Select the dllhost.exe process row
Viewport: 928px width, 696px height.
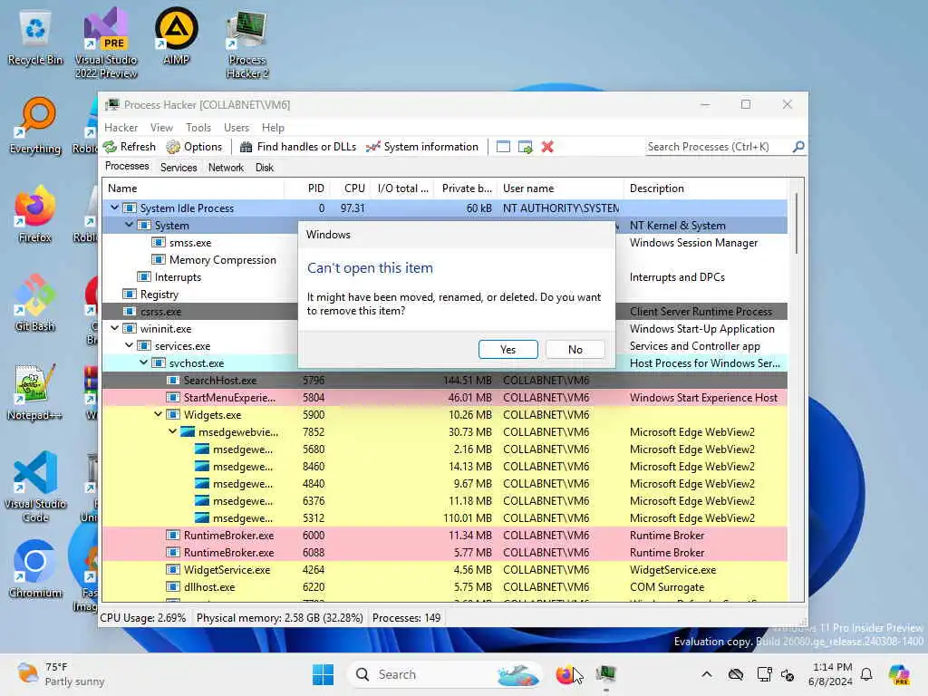click(x=444, y=586)
